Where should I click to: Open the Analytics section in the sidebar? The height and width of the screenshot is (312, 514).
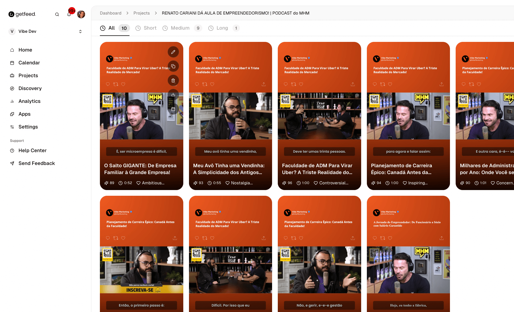coord(29,101)
